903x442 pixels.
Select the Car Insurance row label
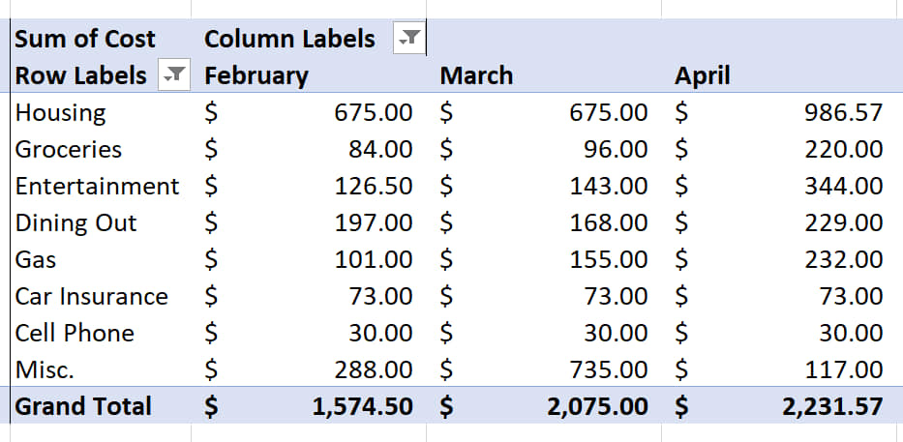pyautogui.click(x=92, y=297)
